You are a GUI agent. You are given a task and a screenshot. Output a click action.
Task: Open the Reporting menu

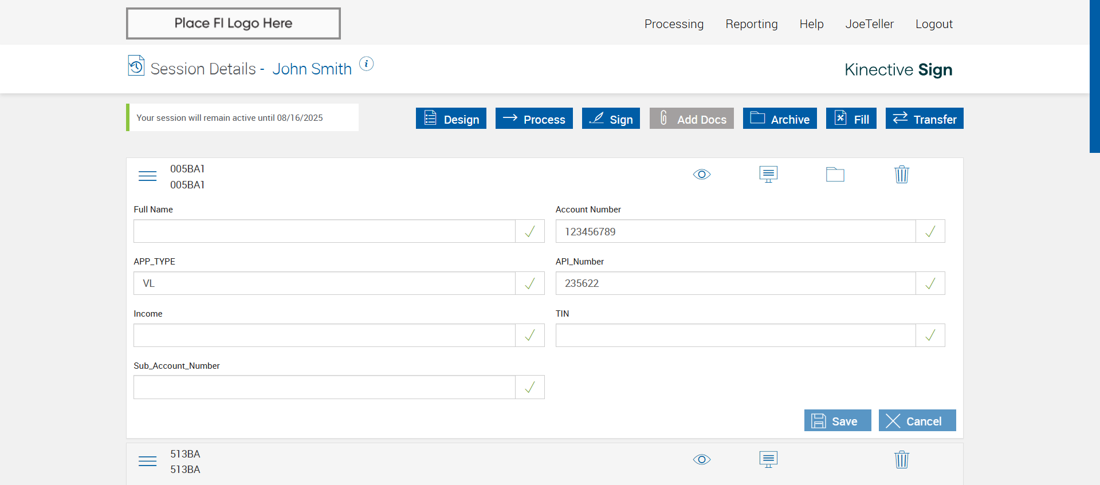click(751, 24)
